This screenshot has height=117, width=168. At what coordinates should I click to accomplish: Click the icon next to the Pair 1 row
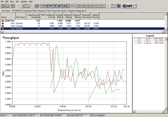coord(3,23)
